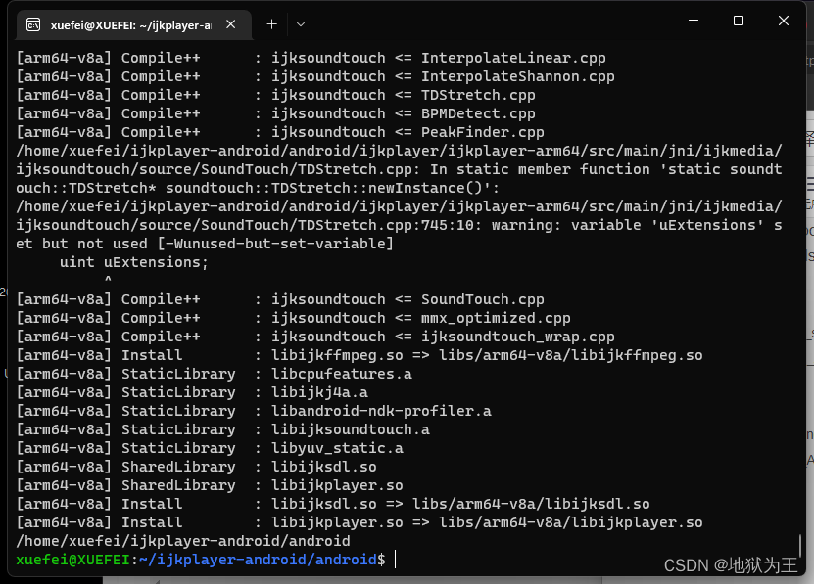Screen dimensions: 814x584
Task: Click the BPMDetect.cpp filename
Action: [x=478, y=113]
